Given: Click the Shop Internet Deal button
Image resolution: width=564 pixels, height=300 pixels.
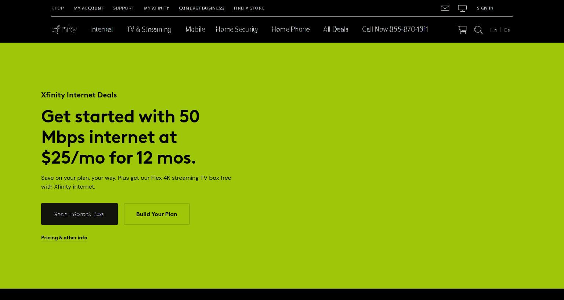Looking at the screenshot, I should [x=79, y=214].
